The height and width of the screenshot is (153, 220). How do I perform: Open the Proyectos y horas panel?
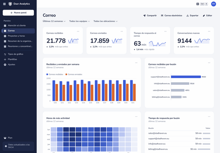point(18,36)
